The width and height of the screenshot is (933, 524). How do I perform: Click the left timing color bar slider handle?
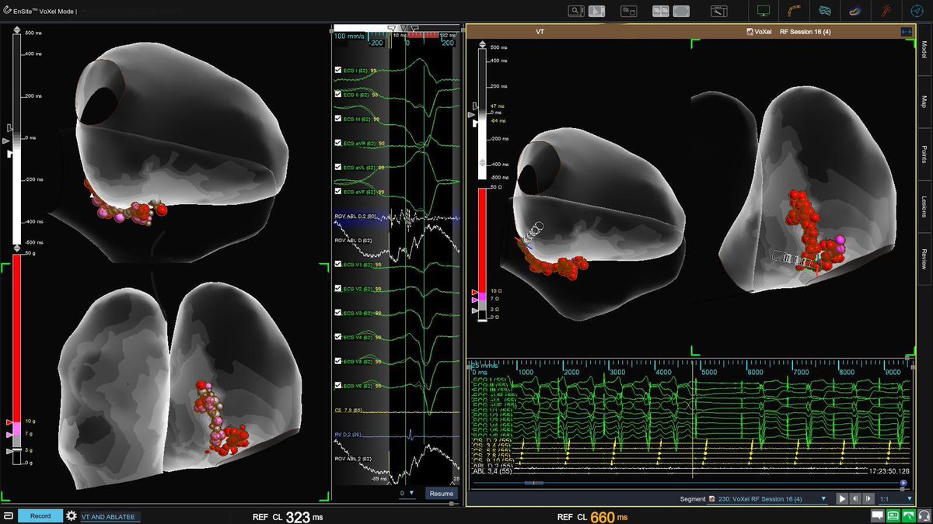point(8,141)
